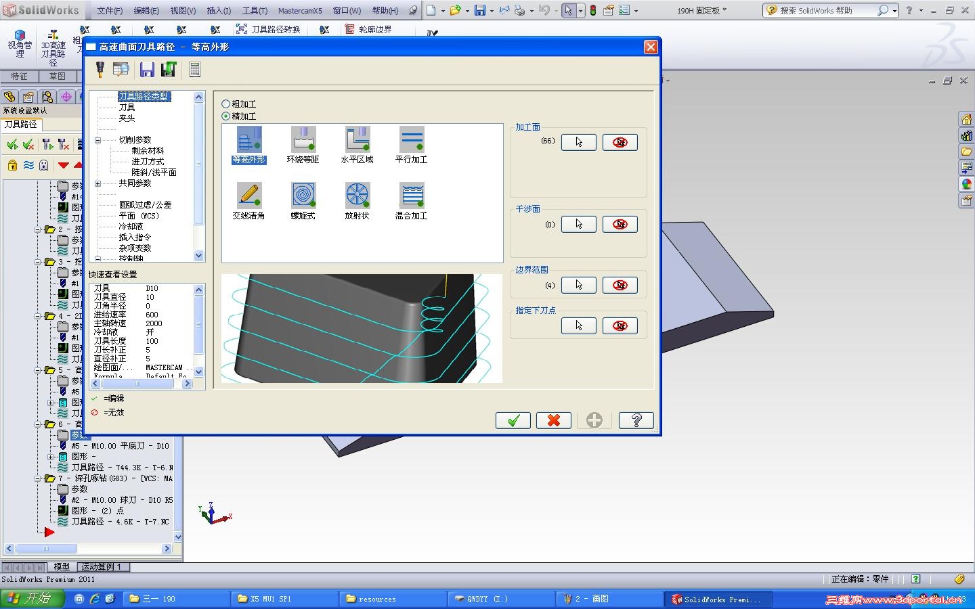Screen dimensions: 975x609
Task: Click the 轮廓边界 toolbar button
Action: (x=368, y=29)
